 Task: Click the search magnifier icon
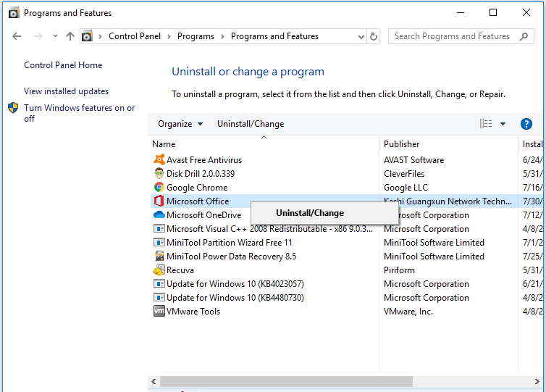[524, 36]
